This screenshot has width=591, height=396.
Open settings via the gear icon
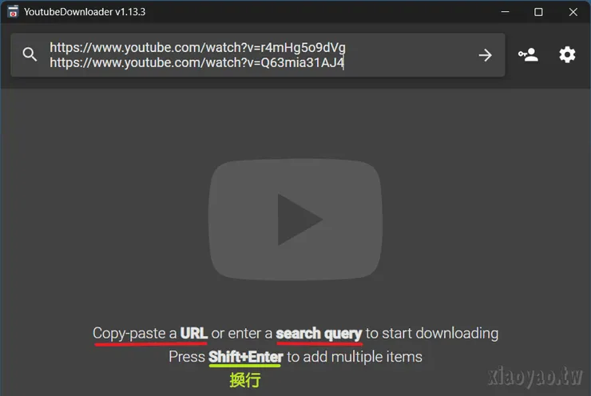tap(567, 55)
